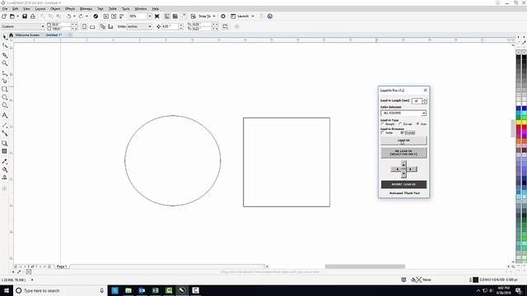The image size is (527, 296).
Task: Open the Effects menu
Action: tap(70, 9)
